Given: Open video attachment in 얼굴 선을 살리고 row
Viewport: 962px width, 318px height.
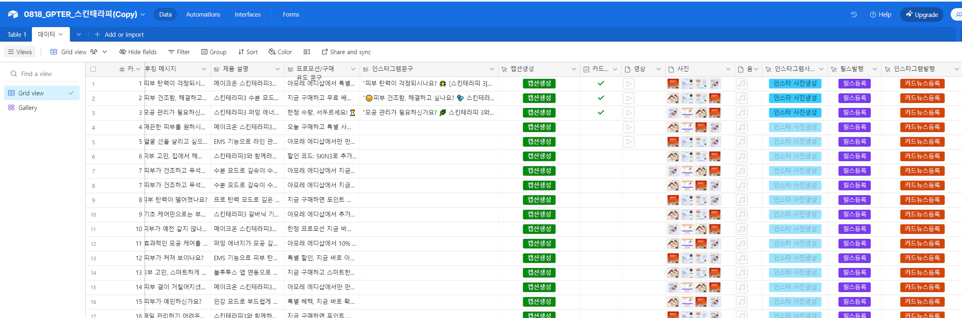Looking at the screenshot, I should (628, 142).
